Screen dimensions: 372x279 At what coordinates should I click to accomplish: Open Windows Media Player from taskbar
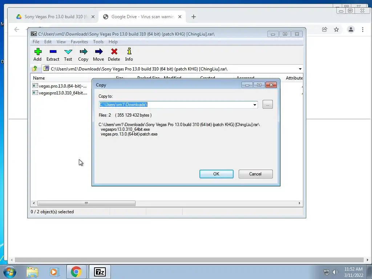54,272
